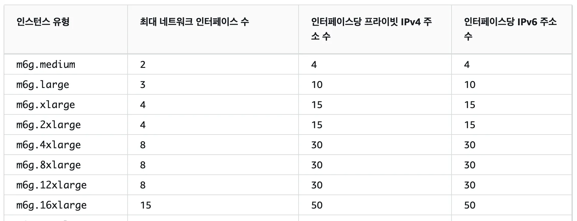The height and width of the screenshot is (221, 577).
Task: Click the m6g.16xlarge instance type cell
Action: click(51, 205)
